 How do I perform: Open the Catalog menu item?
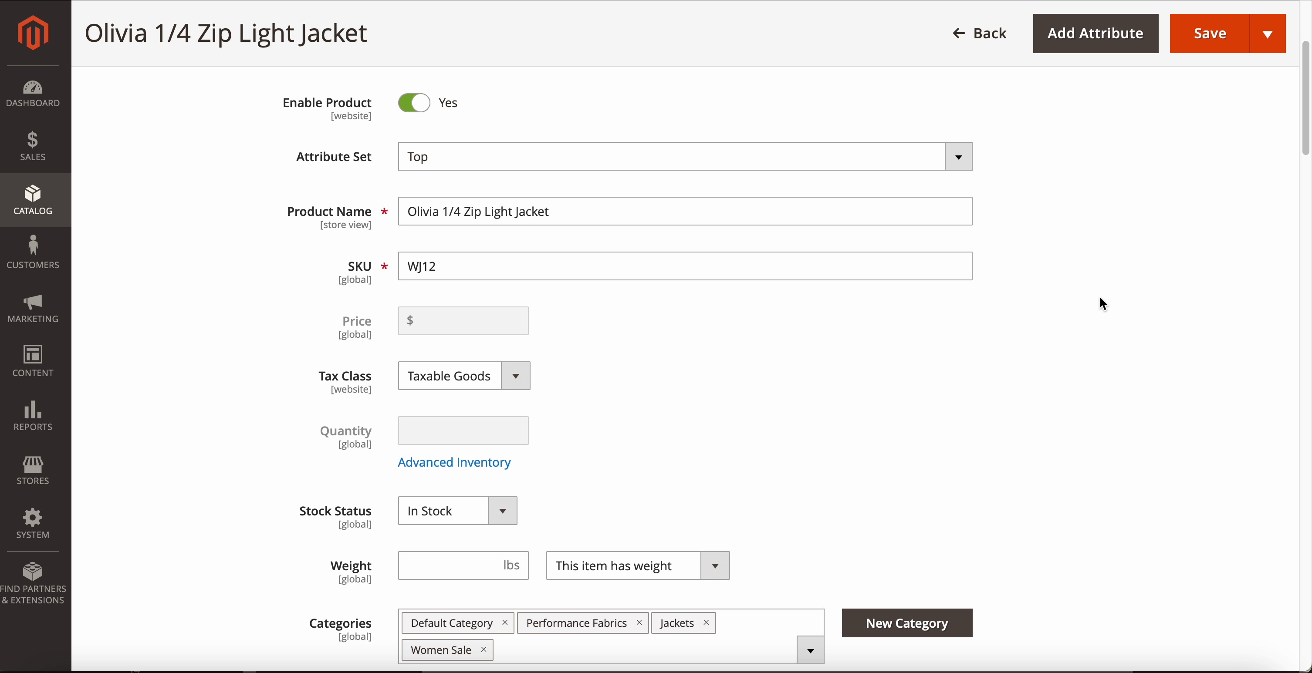click(x=33, y=200)
